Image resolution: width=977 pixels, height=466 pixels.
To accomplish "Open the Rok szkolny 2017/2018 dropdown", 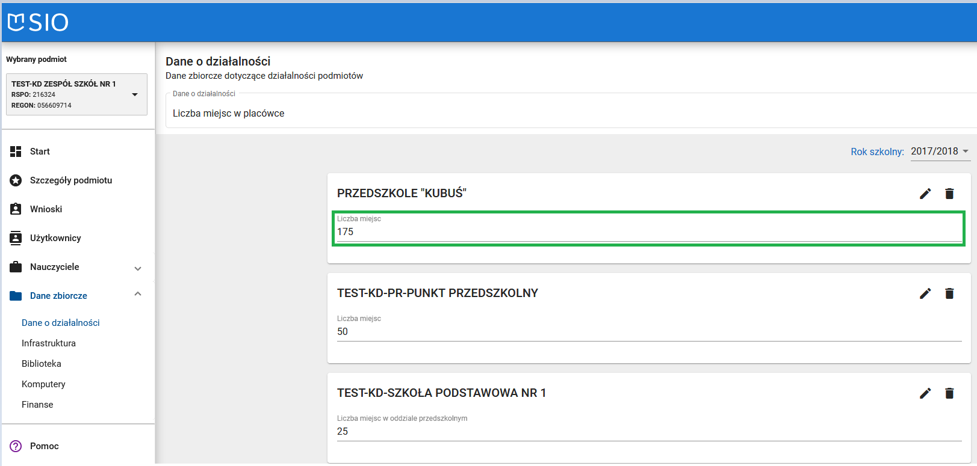I will click(939, 152).
